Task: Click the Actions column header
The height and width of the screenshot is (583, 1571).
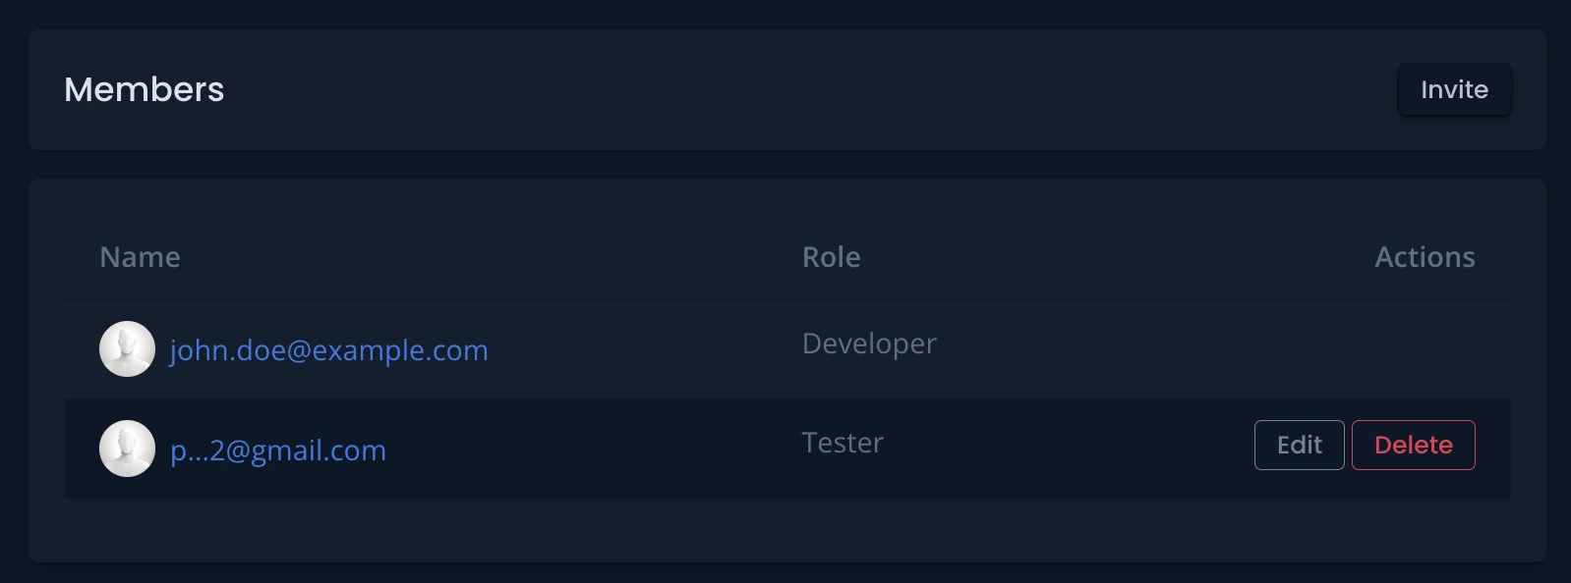Action: point(1425,257)
